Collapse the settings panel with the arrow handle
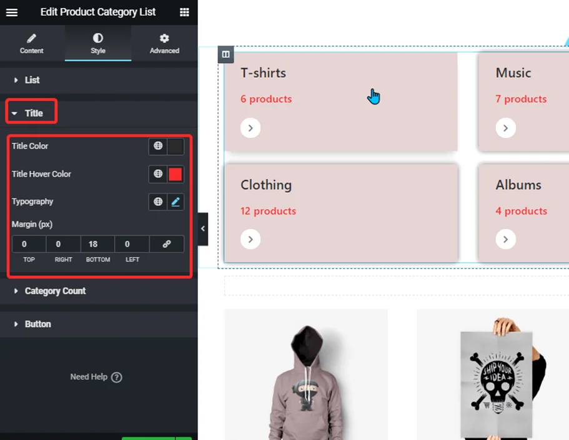The height and width of the screenshot is (440, 569). click(203, 228)
